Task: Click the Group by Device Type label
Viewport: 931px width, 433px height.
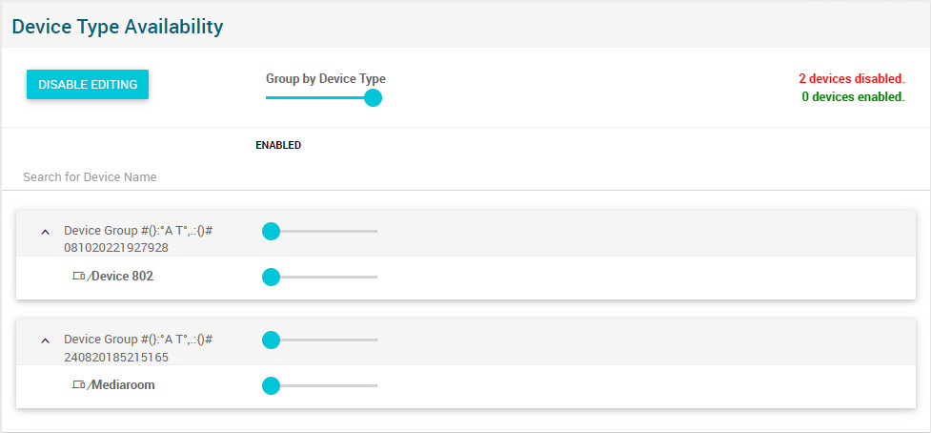Action: [325, 79]
